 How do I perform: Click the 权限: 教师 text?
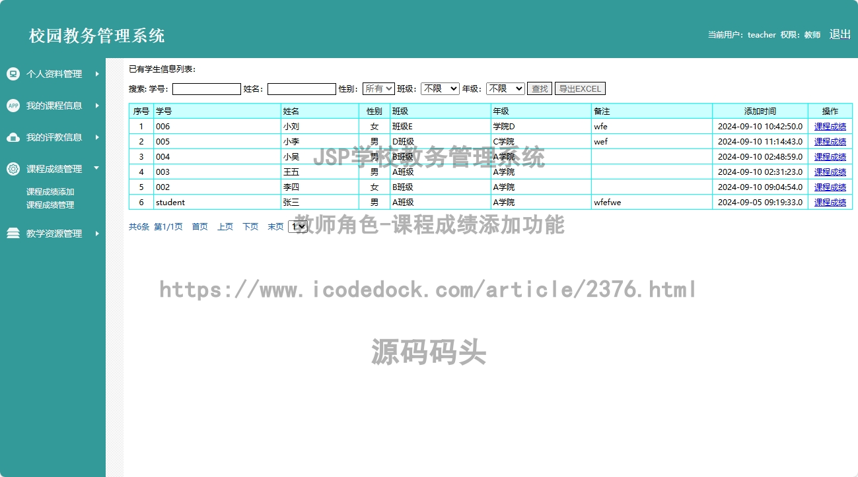click(x=801, y=35)
